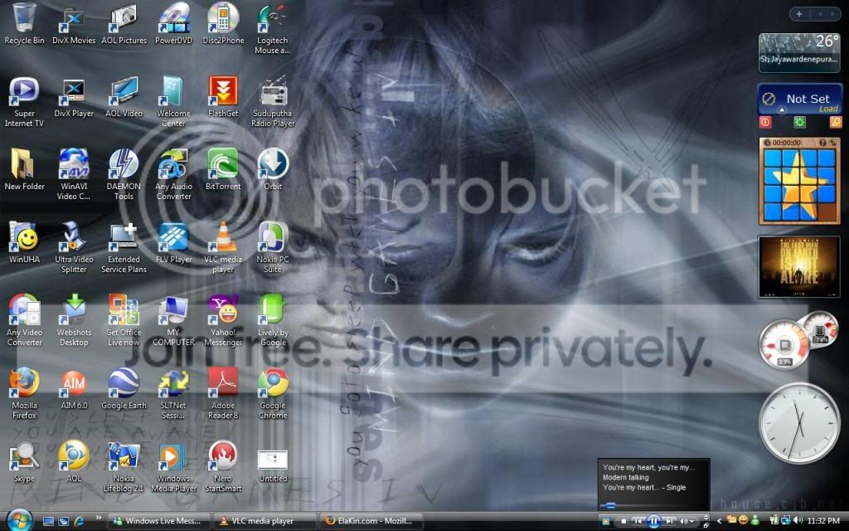Viewport: 849px width, 531px height.
Task: Click the CPU meter gadget
Action: [785, 343]
